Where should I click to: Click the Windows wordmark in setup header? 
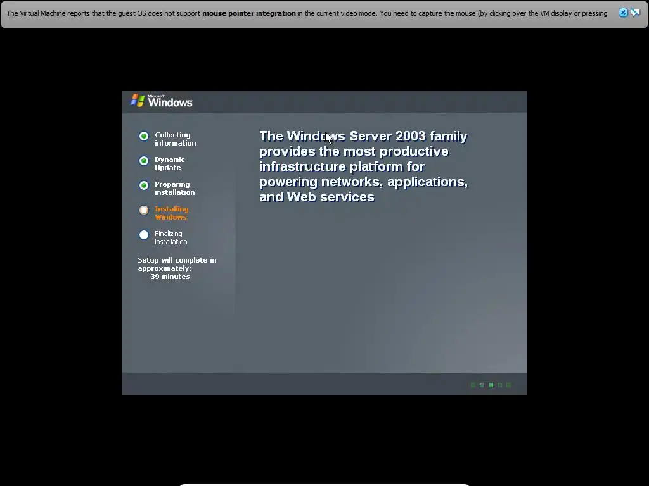170,102
